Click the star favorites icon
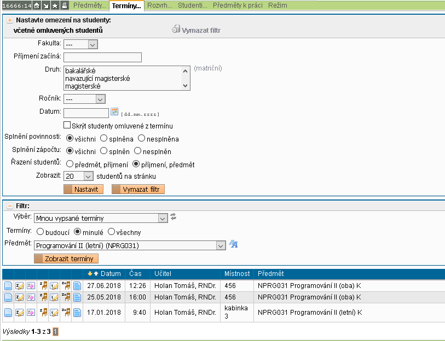Viewport: 445px width, 341px height. click(55, 5)
